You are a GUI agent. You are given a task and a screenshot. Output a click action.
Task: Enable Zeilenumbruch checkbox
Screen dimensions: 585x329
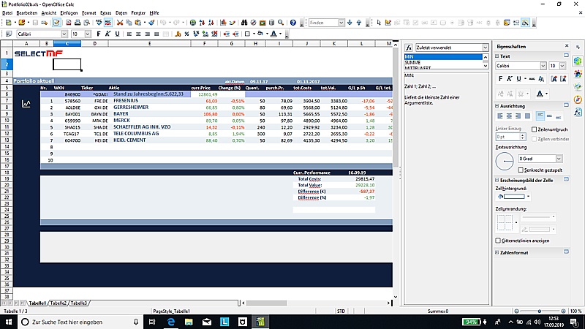coord(535,129)
